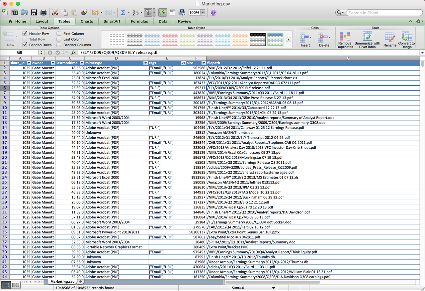Image resolution: width=425 pixels, height=291 pixels.
Task: Open the Formulas ribbon tab
Action: (x=139, y=21)
